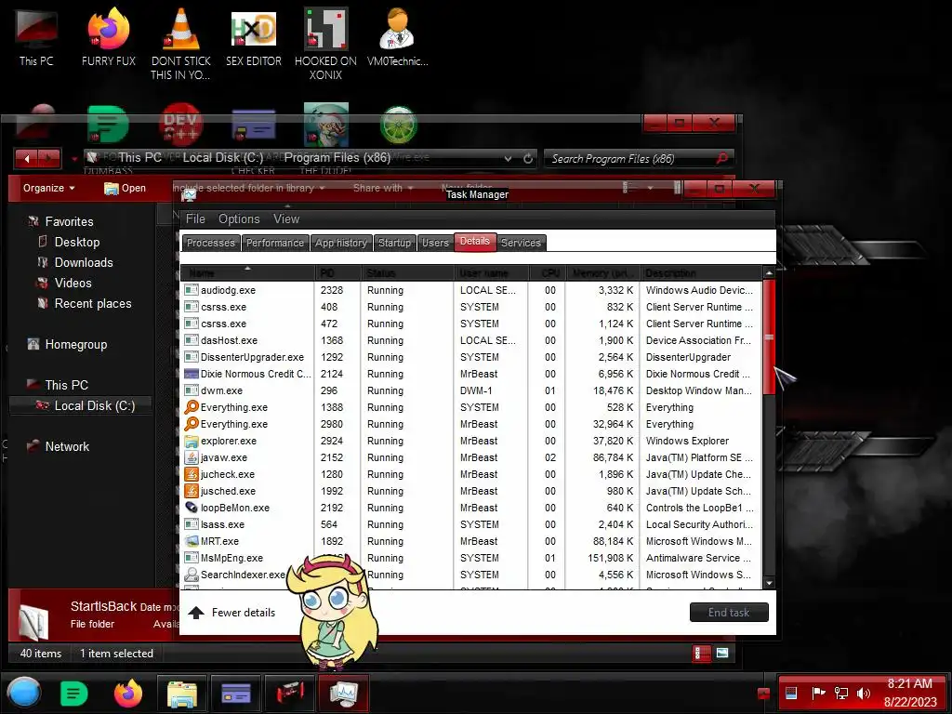The height and width of the screenshot is (714, 952).
Task: Click the network tray icon
Action: point(840,693)
